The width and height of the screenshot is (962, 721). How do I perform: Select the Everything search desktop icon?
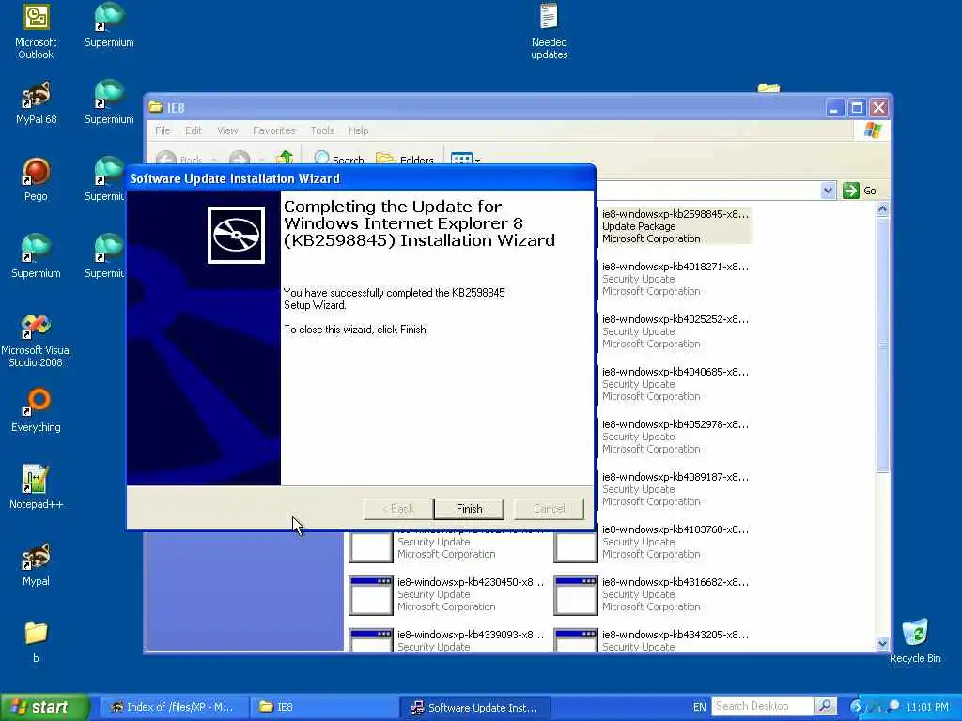(36, 410)
